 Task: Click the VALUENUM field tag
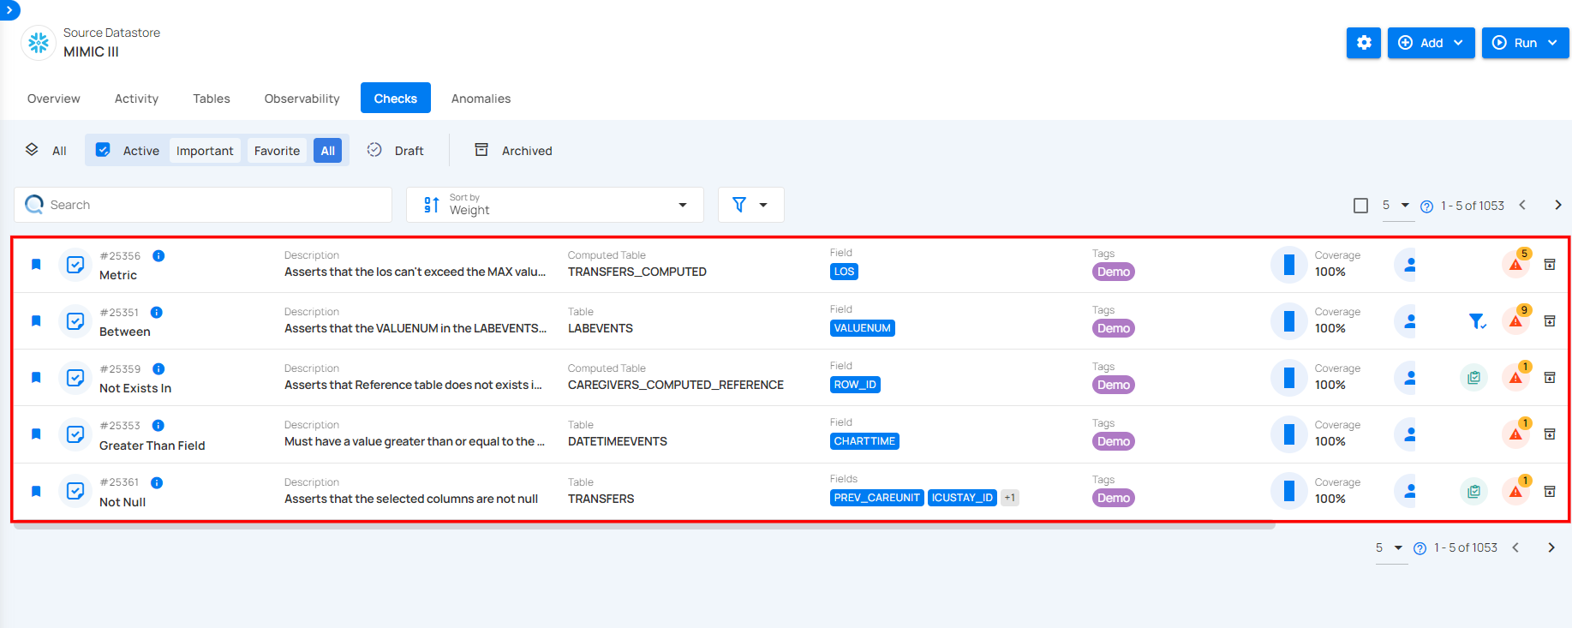coord(863,328)
